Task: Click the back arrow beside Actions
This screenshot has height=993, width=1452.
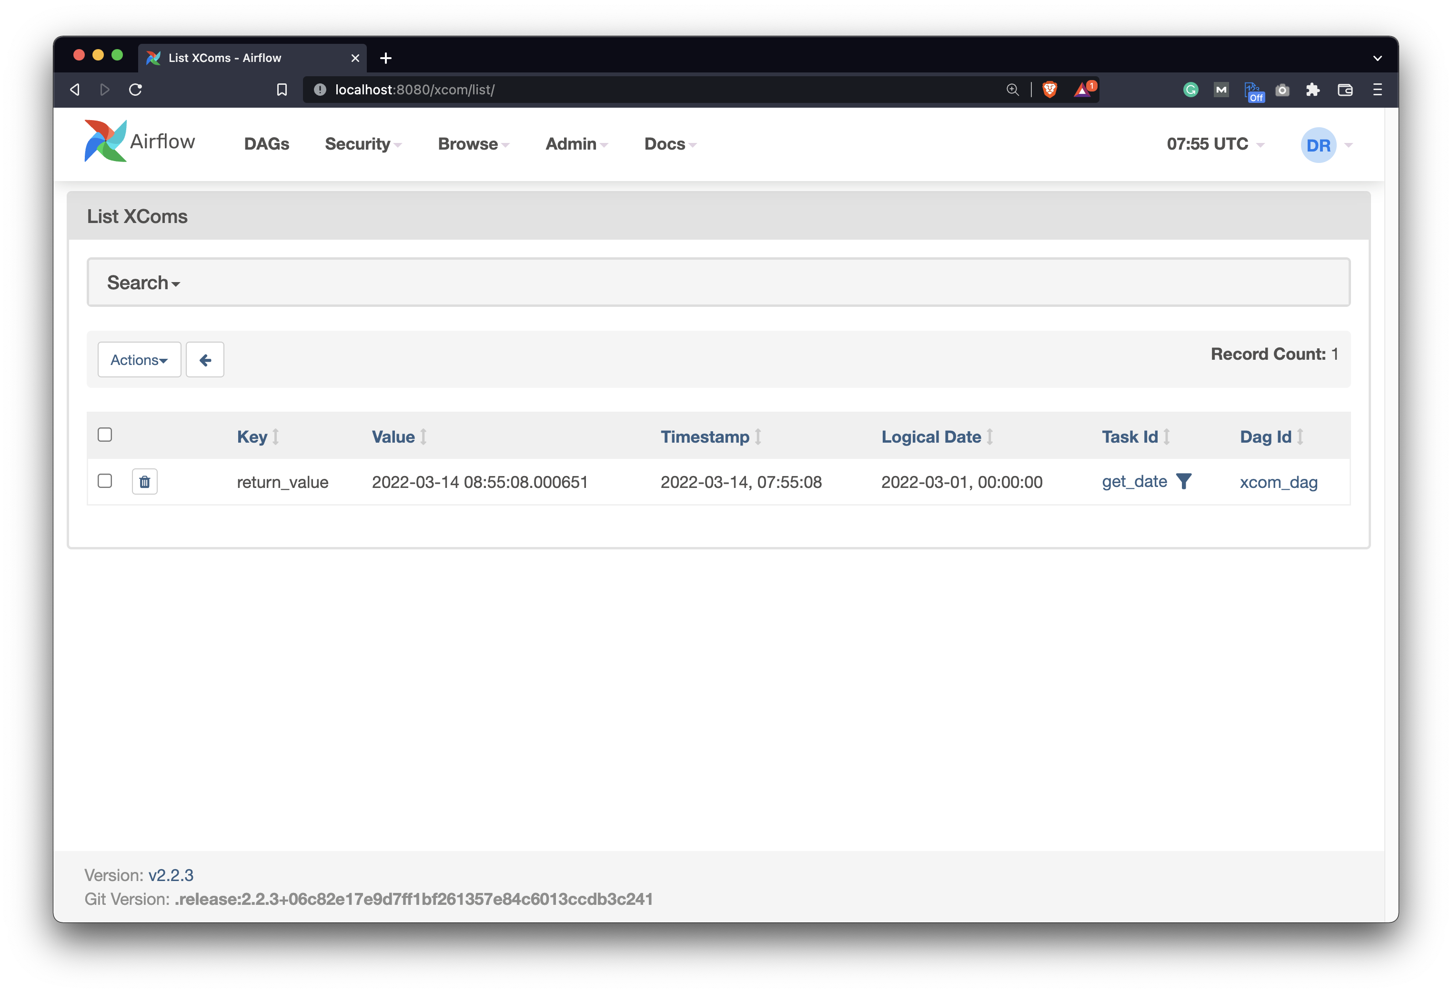Action: (x=205, y=359)
